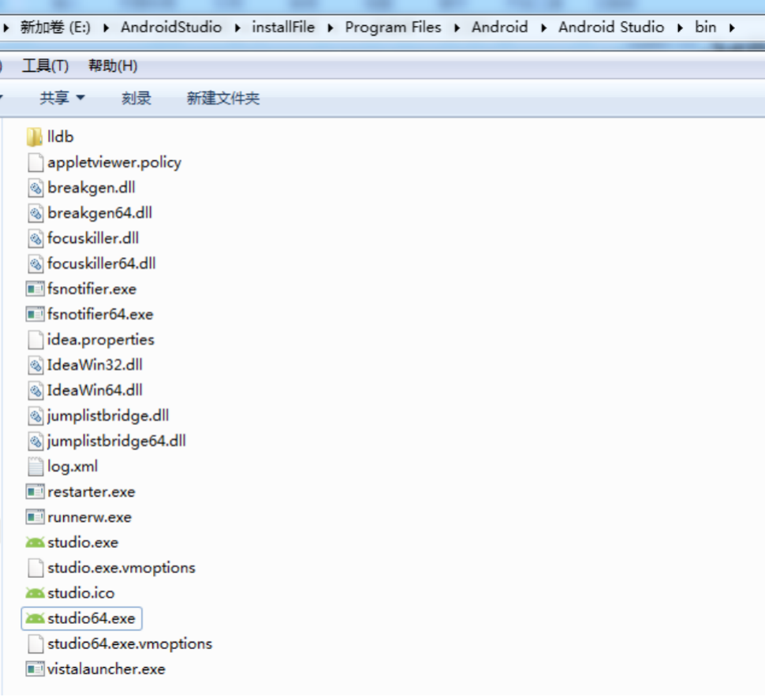The height and width of the screenshot is (697, 765).
Task: Select the file name jumplistbridge64.dll
Action: click(x=117, y=442)
